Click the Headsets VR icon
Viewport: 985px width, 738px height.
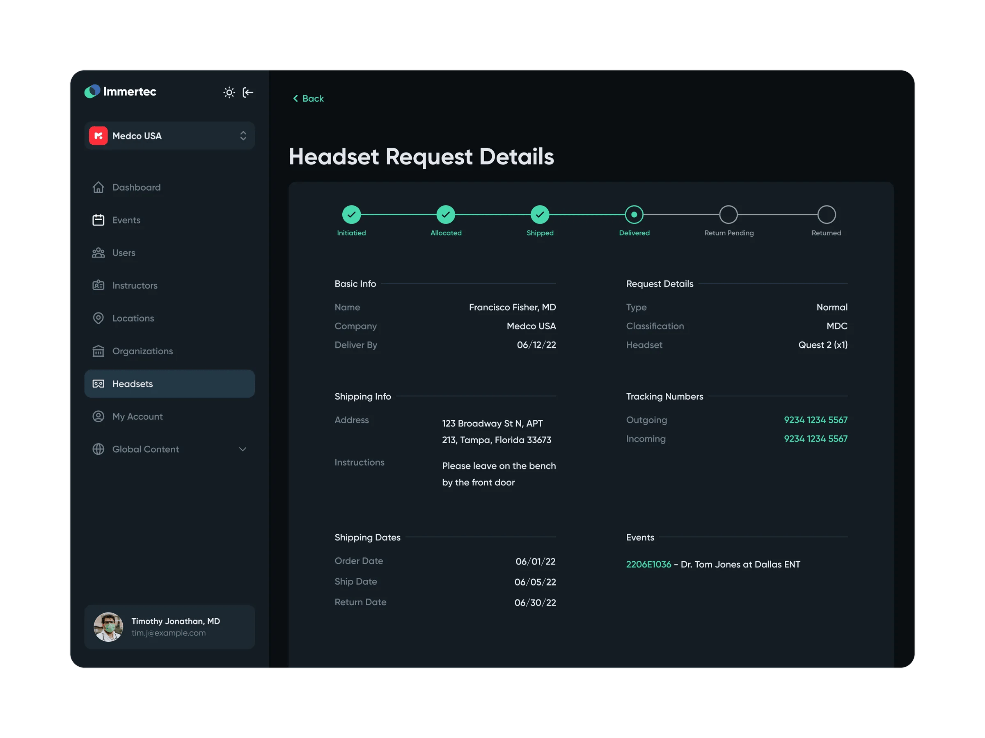point(98,383)
